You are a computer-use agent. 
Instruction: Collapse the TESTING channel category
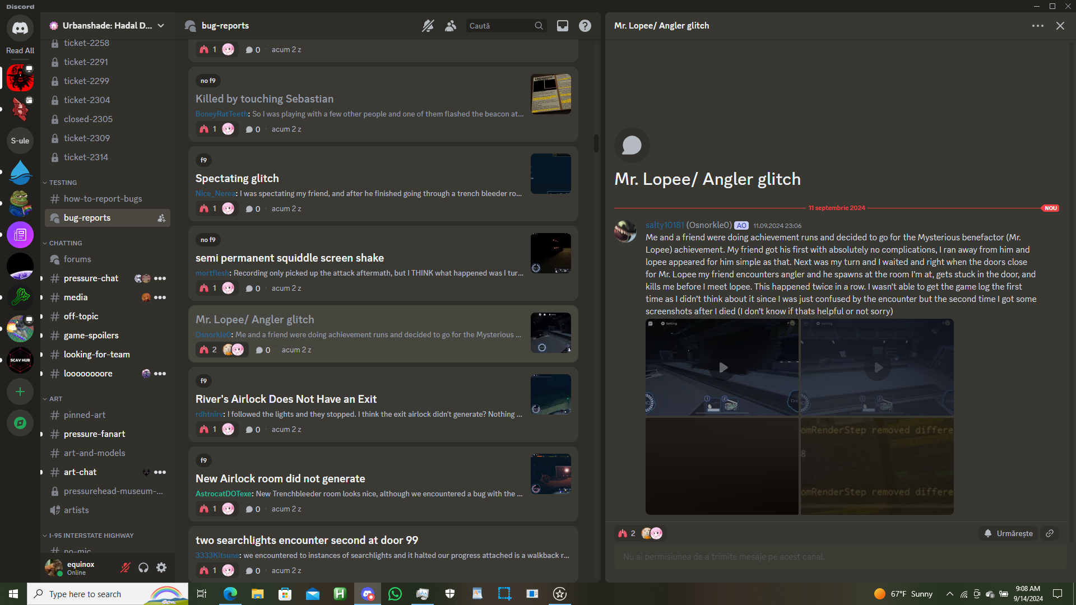tap(62, 183)
